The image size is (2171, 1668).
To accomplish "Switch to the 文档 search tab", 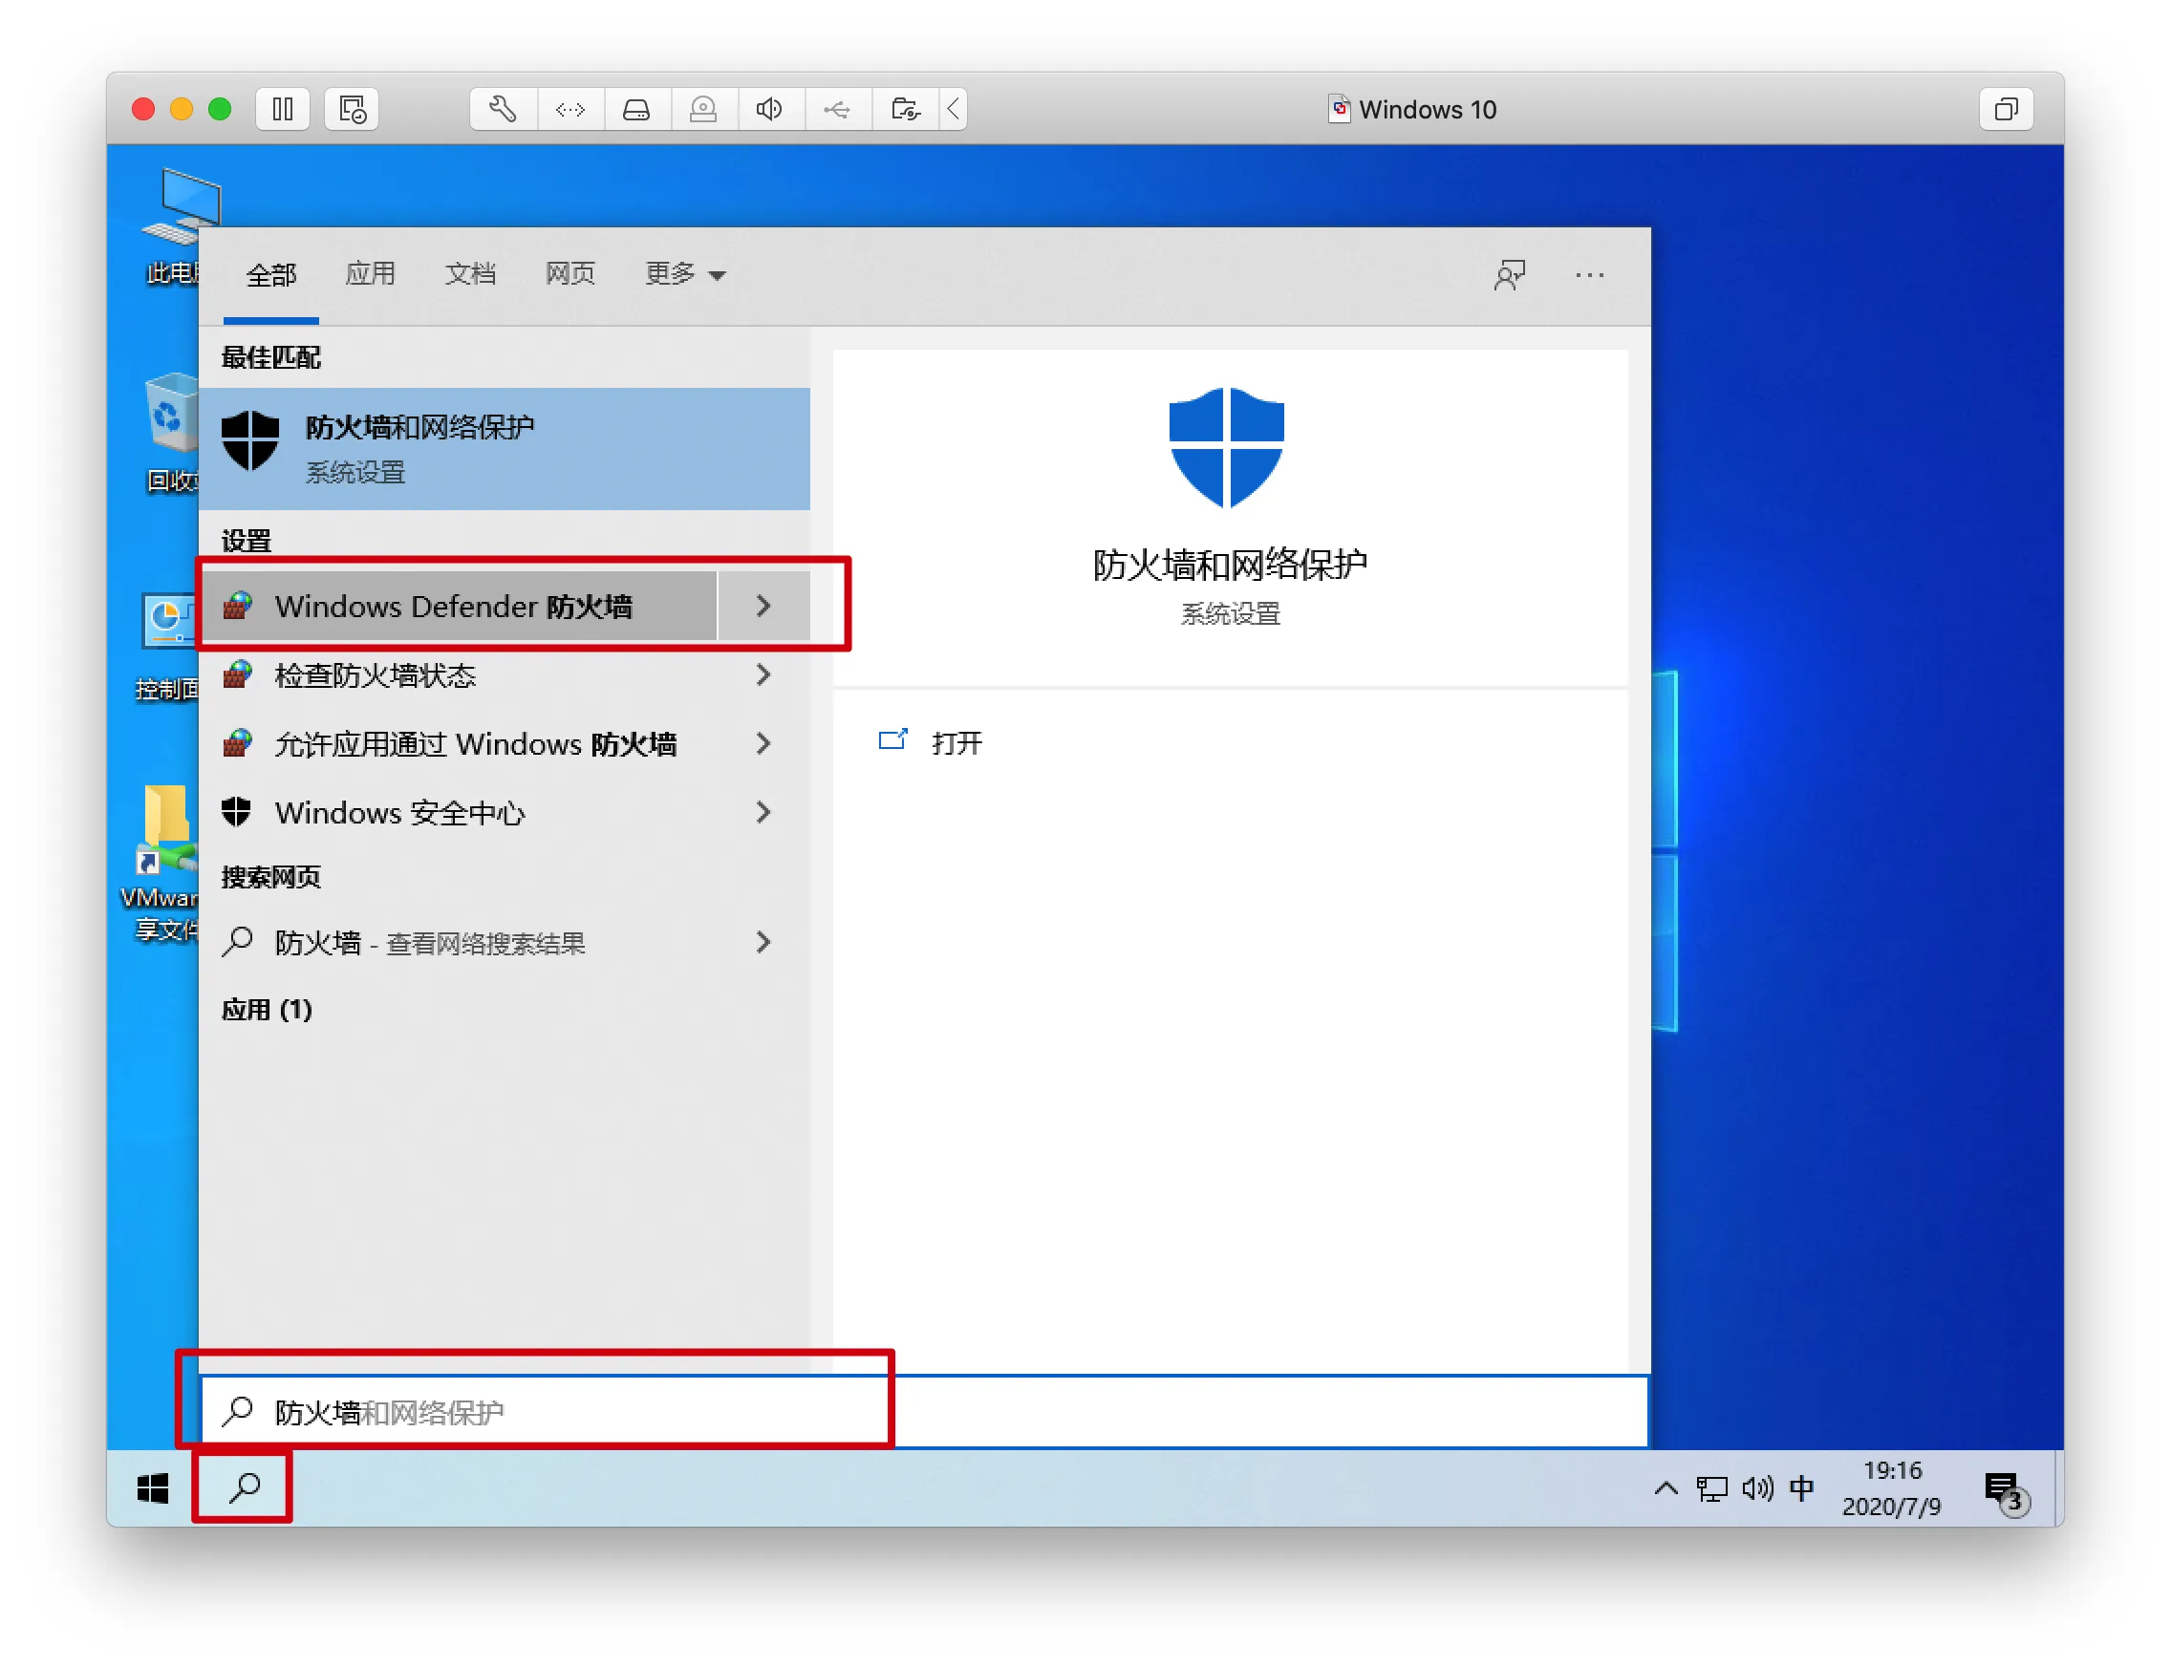I will tap(470, 274).
